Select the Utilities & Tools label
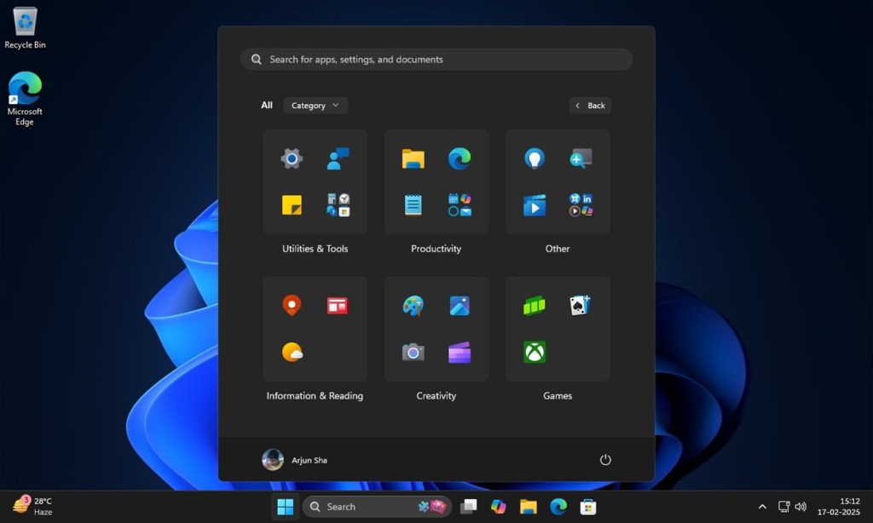This screenshot has width=873, height=523. [315, 249]
